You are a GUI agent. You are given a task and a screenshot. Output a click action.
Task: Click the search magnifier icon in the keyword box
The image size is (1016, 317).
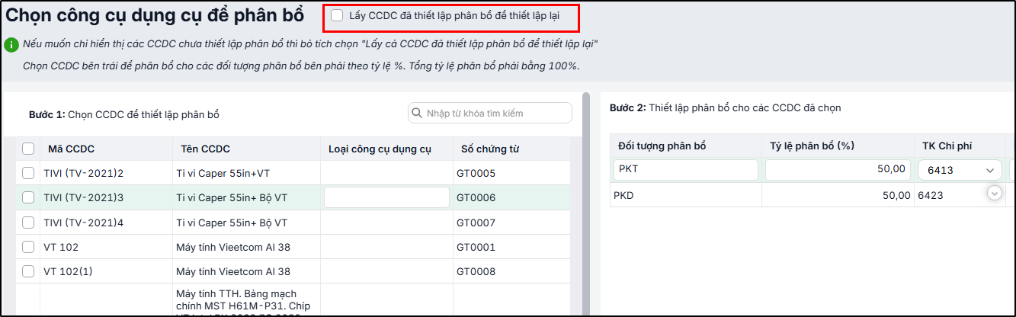coord(417,113)
